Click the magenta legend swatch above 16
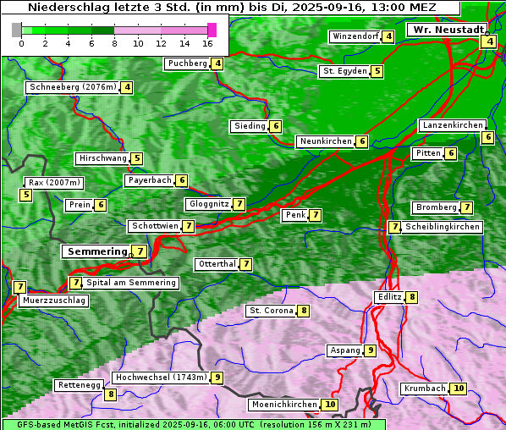The width and height of the screenshot is (506, 430). pyautogui.click(x=212, y=30)
